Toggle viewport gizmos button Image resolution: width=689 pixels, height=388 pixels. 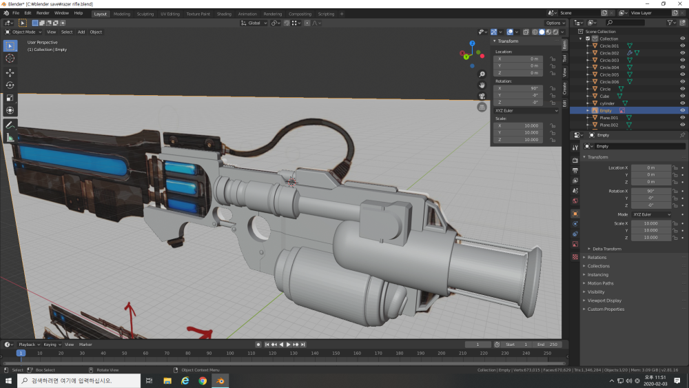[x=494, y=32]
